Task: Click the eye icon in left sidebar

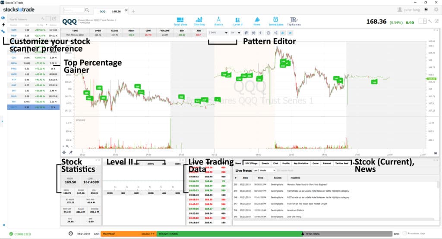Action: [3, 18]
